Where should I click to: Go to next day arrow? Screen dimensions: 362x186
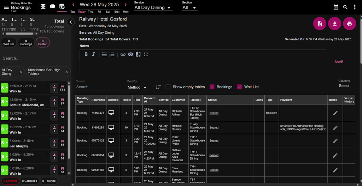(125, 5)
